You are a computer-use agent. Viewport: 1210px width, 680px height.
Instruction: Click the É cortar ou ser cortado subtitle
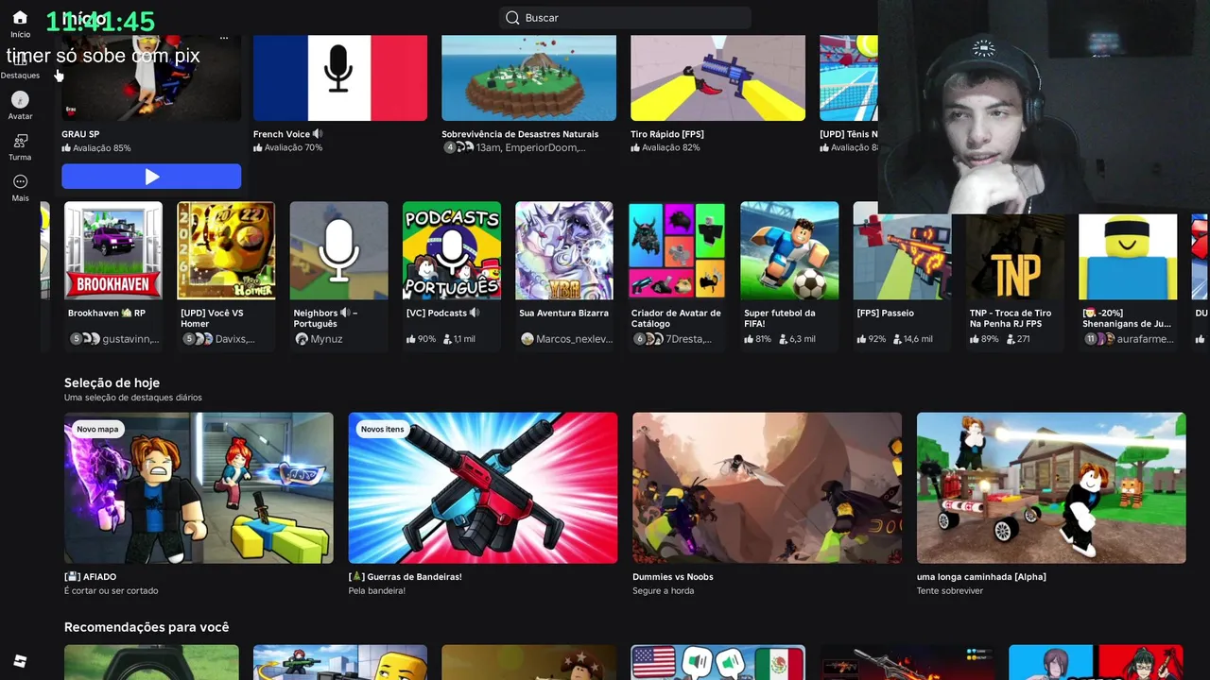click(112, 591)
